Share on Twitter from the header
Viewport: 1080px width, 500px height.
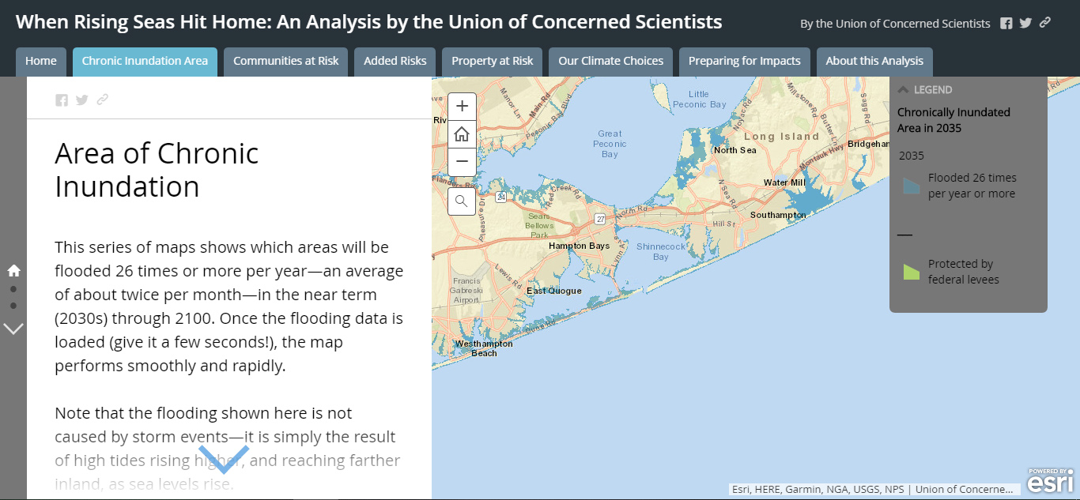tap(1025, 24)
